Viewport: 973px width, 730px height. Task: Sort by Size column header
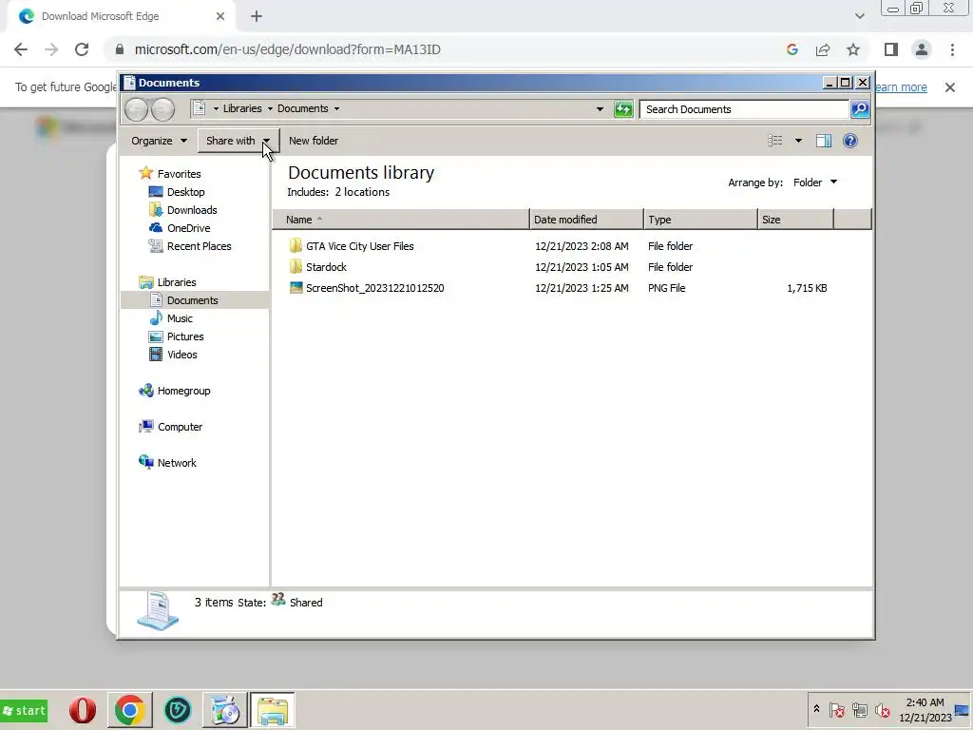(x=796, y=220)
